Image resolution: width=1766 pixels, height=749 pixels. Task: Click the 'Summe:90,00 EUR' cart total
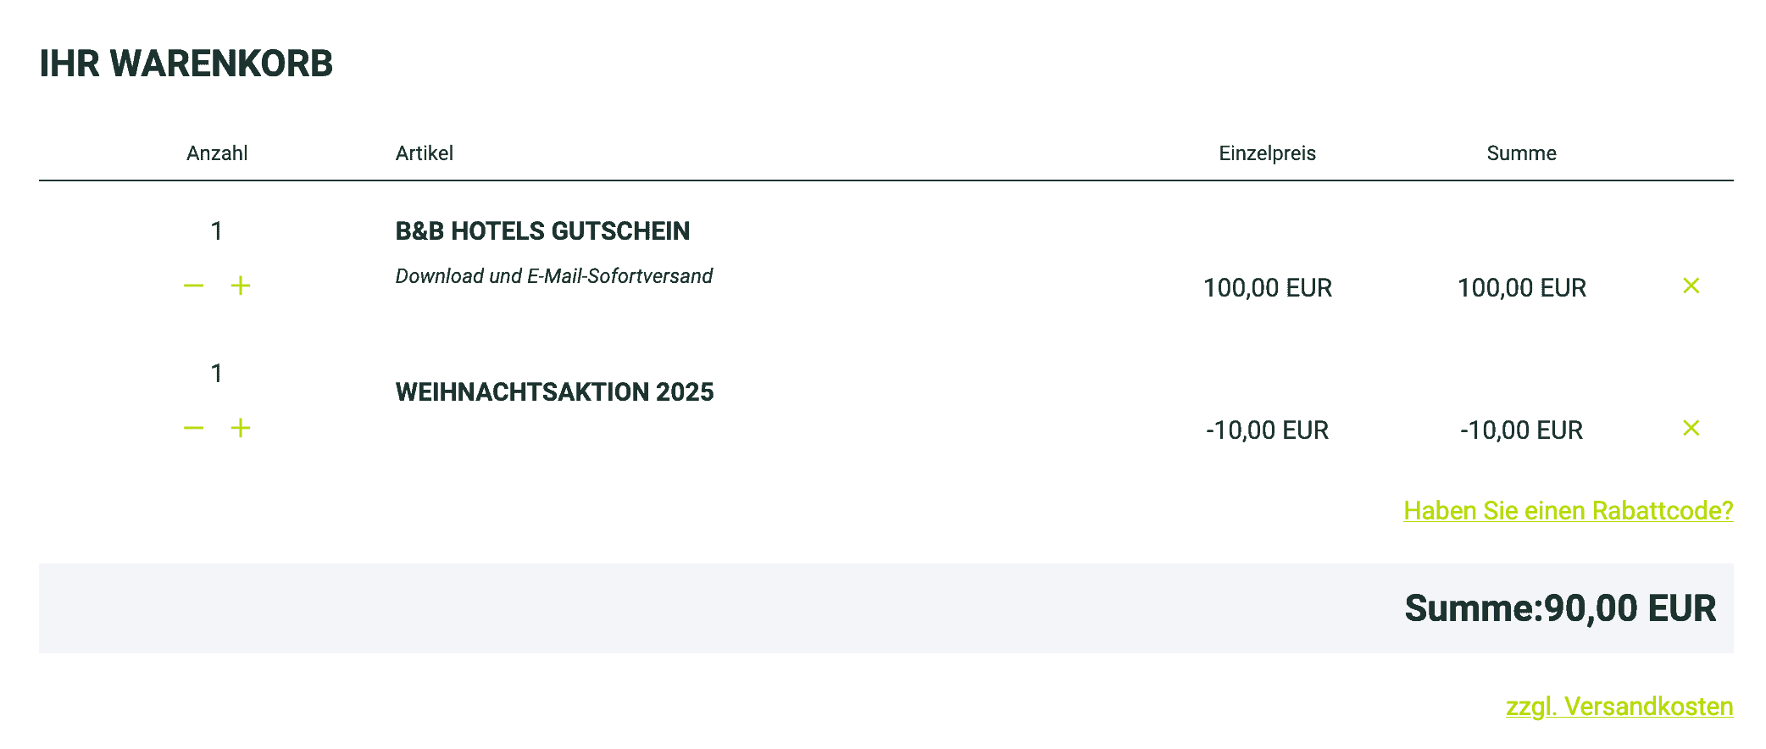click(1559, 608)
